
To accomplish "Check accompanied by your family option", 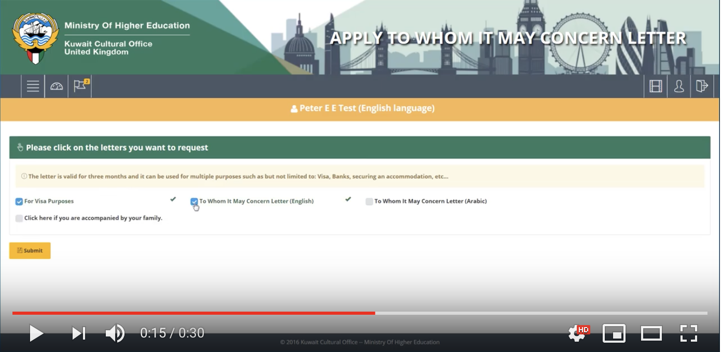I will [x=19, y=218].
